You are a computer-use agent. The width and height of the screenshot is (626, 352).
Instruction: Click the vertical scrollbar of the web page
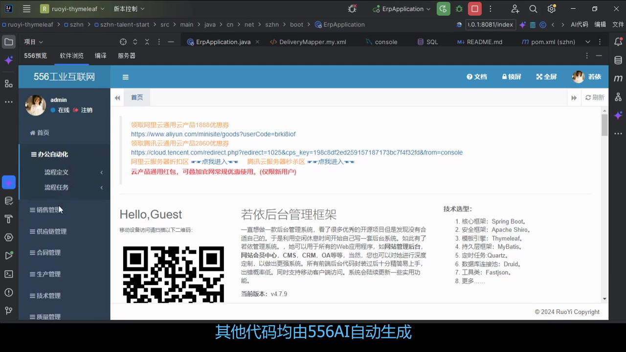point(604,125)
